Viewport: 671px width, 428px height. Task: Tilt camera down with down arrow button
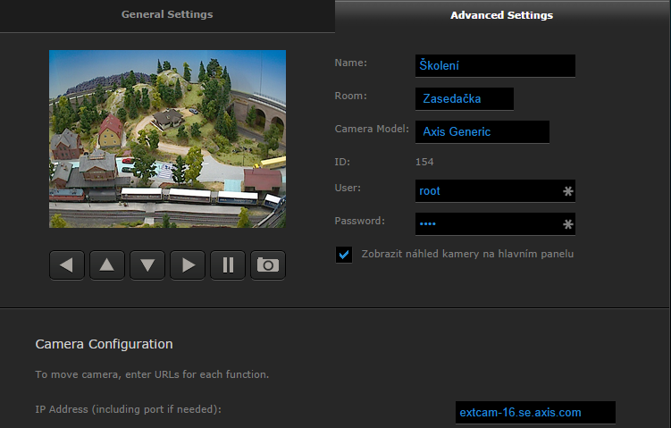[147, 265]
